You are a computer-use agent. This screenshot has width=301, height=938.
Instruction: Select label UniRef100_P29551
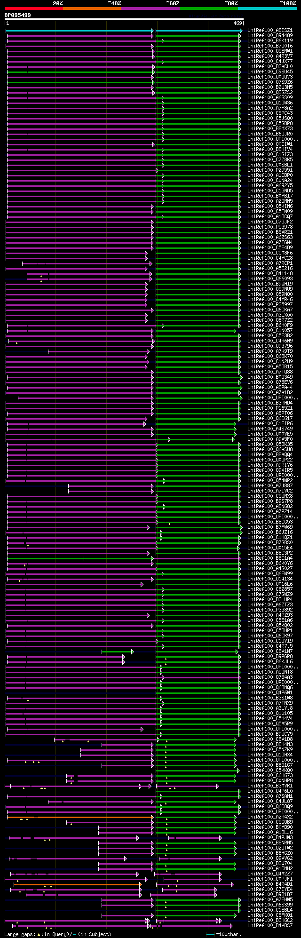click(270, 170)
